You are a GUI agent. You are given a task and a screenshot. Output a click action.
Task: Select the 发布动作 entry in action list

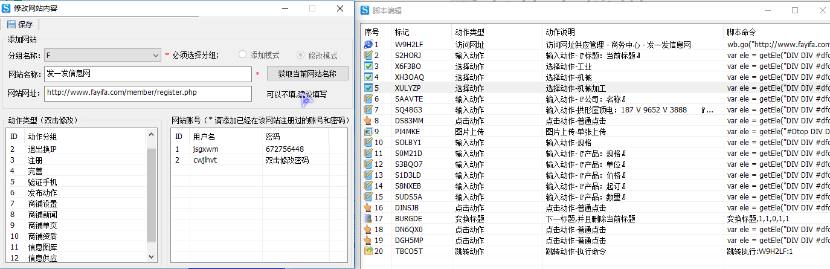coord(42,193)
